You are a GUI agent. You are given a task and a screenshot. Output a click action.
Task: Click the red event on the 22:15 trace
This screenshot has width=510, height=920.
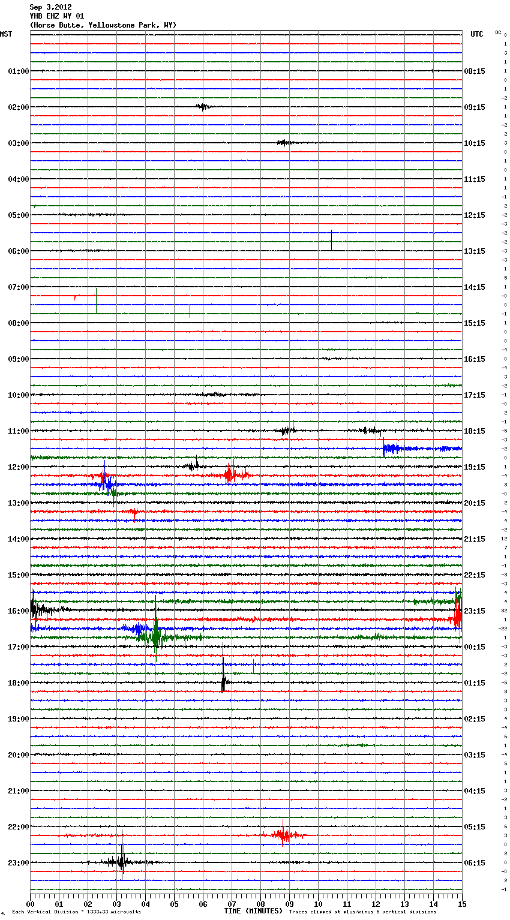(x=283, y=835)
